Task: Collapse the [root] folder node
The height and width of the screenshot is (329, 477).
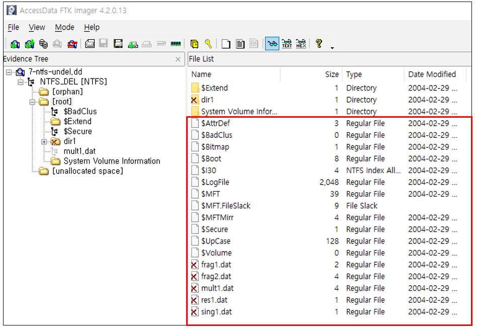Action: [x=32, y=102]
